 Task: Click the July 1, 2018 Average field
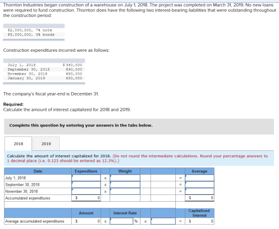tap(199, 178)
